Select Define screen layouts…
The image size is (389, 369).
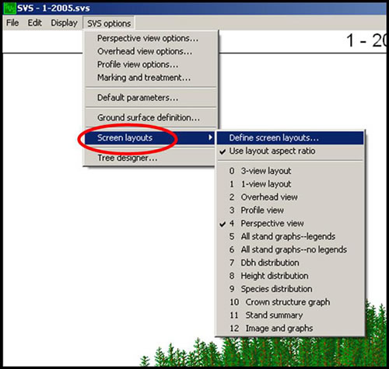290,138
